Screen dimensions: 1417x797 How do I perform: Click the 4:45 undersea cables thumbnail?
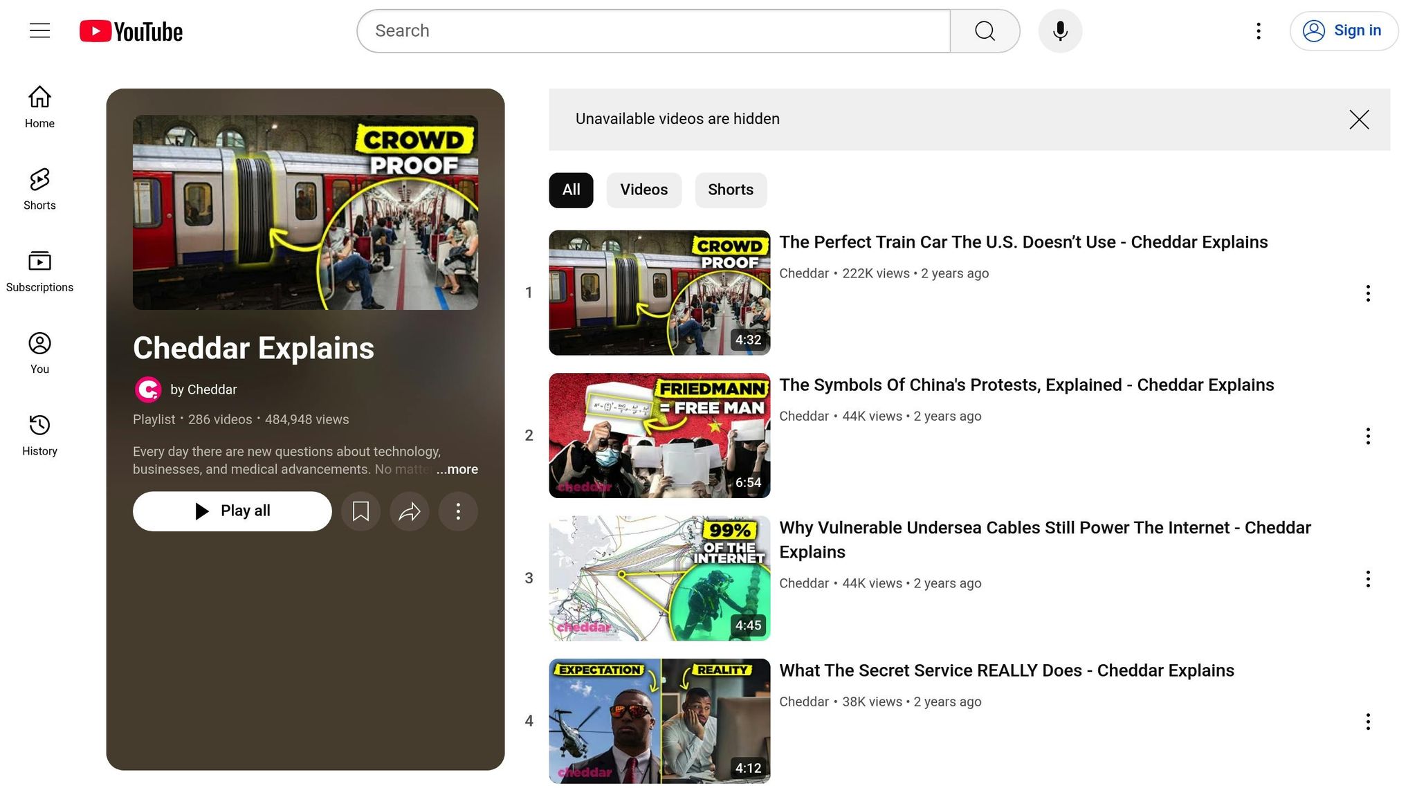point(659,578)
